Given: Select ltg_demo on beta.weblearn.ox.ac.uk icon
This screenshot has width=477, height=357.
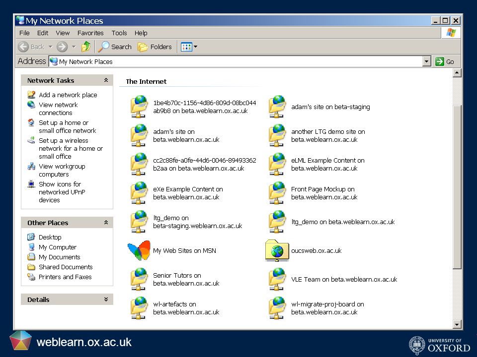Looking at the screenshot, I should (277, 222).
